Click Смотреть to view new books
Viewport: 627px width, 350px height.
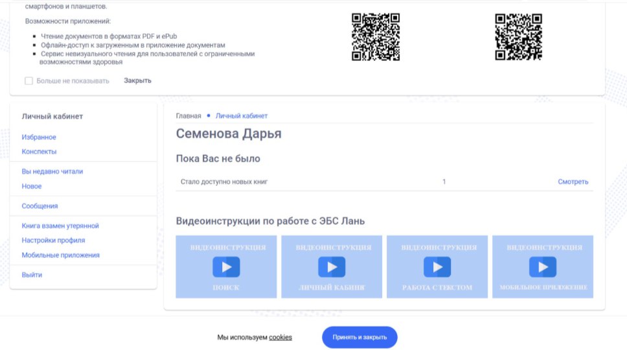pos(573,182)
